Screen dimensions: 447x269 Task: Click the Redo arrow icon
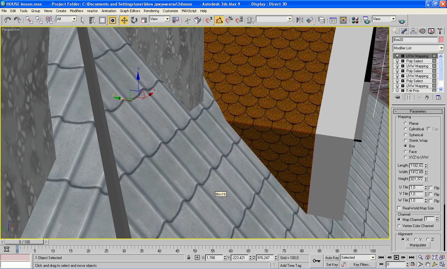pyautogui.click(x=17, y=20)
